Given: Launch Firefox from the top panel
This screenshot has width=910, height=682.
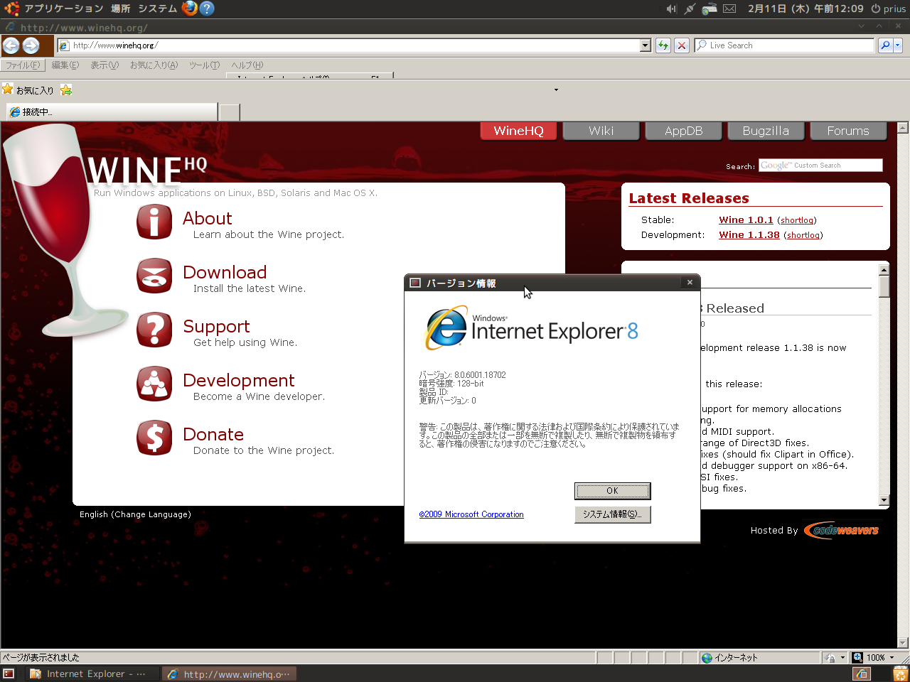Looking at the screenshot, I should point(189,9).
